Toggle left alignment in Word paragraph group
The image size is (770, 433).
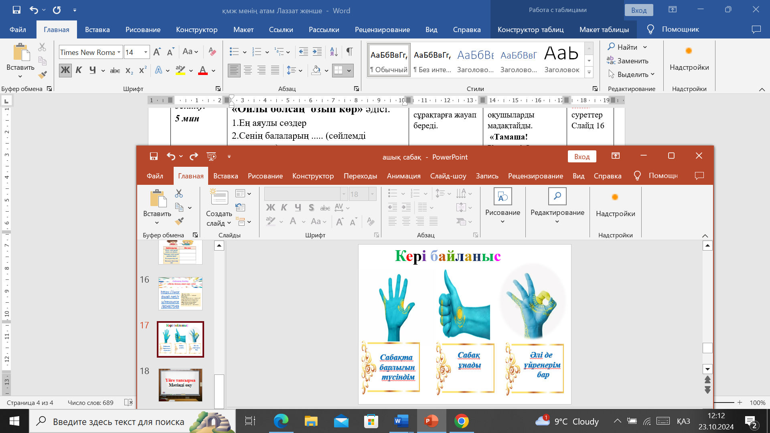pos(234,71)
